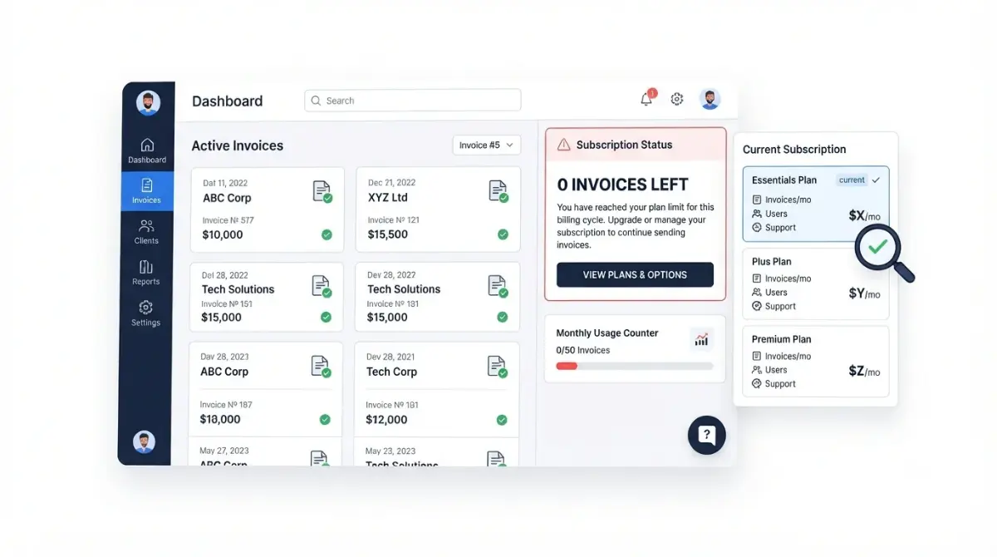Screen dimensions: 997x557
Task: Click the Current Subscription heading
Action: point(794,150)
